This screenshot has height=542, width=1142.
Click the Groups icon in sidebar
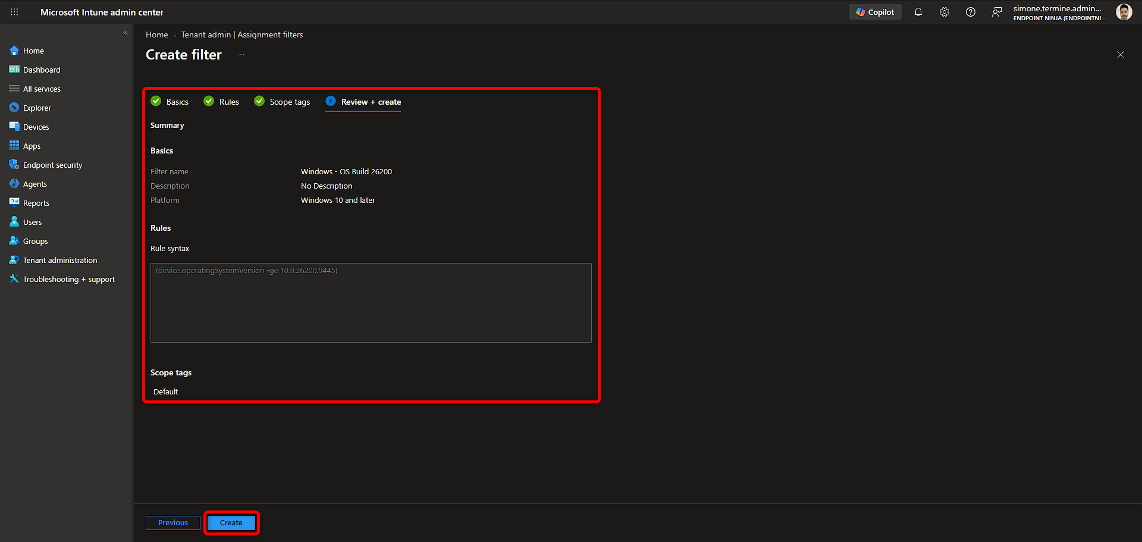14,241
